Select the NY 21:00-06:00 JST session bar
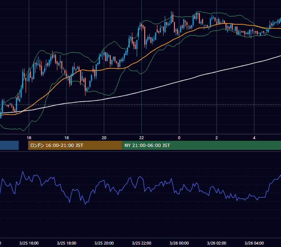 (x=201, y=145)
